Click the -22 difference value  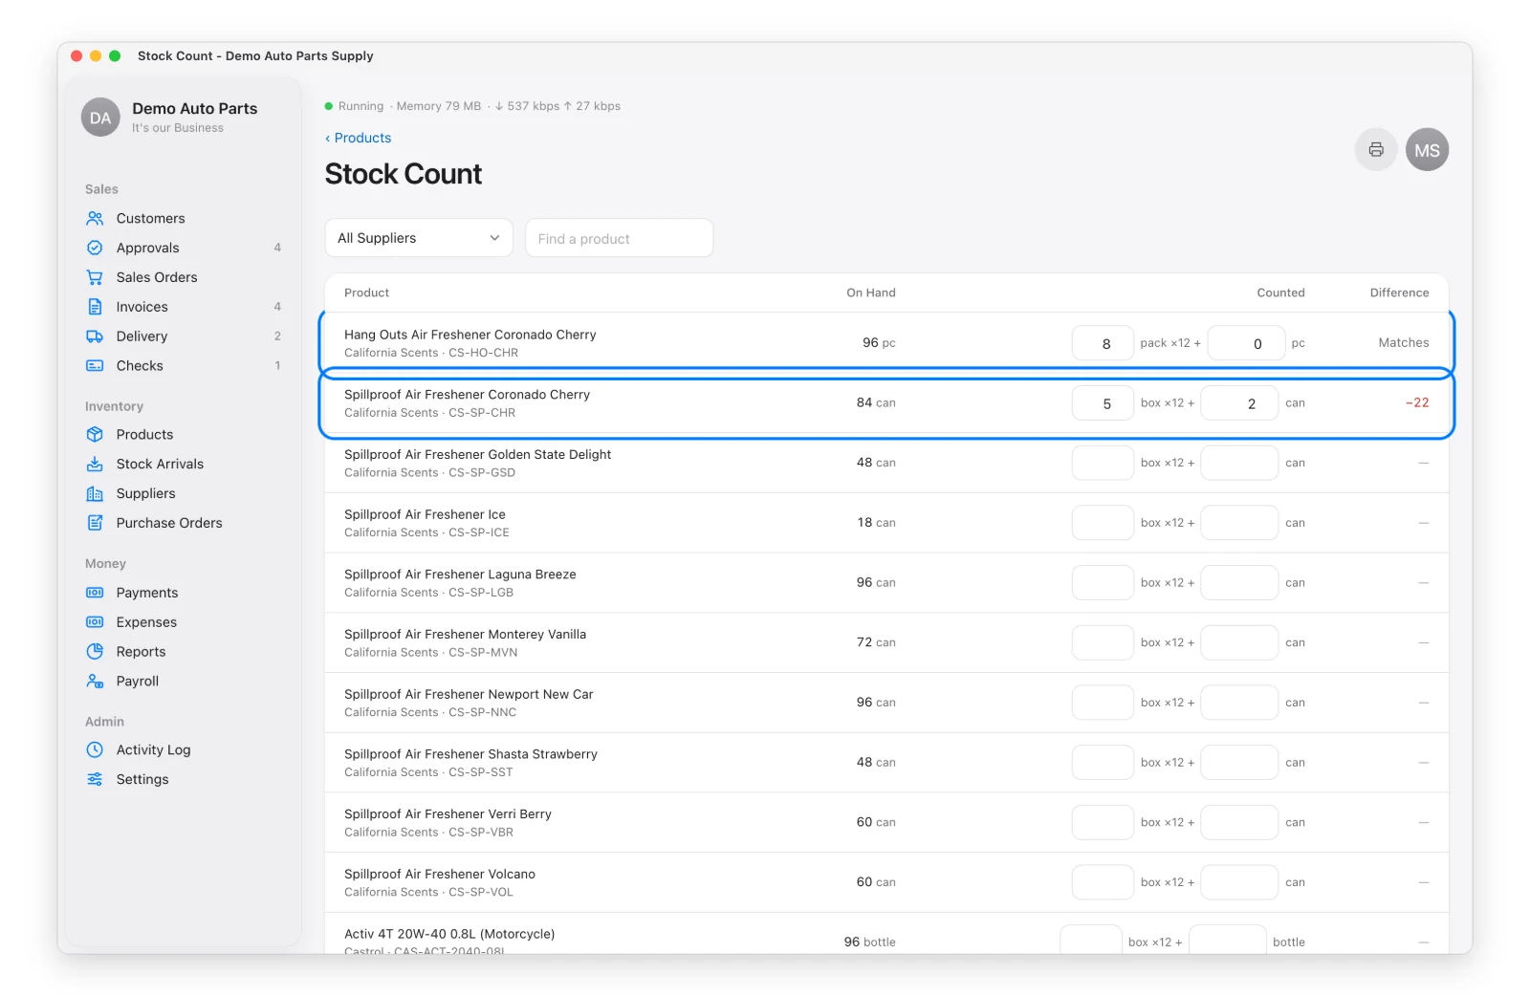pyautogui.click(x=1416, y=402)
